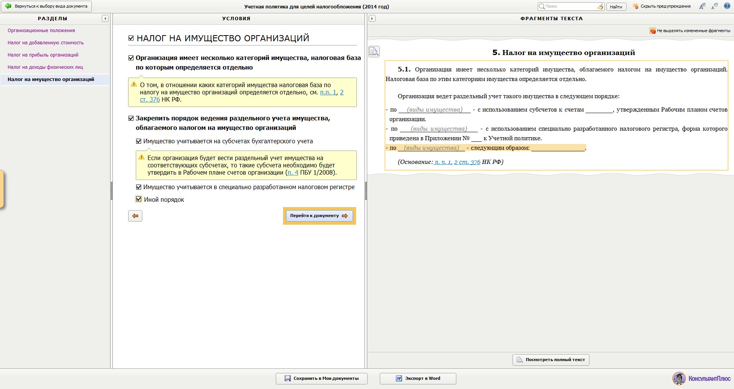734x389 pixels.
Task: Open the 'ст. 376' link in the warning note
Action: [x=150, y=99]
